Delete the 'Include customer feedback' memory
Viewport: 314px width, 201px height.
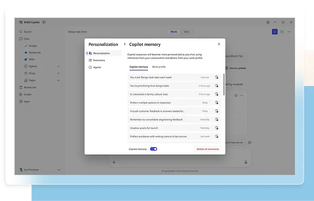click(x=217, y=111)
